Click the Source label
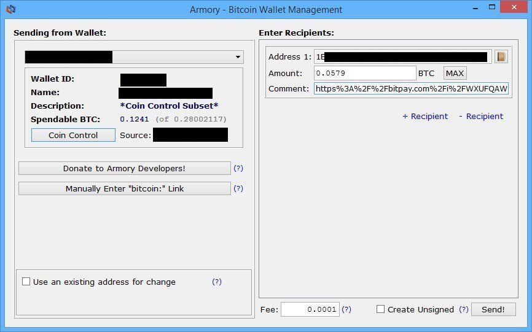Screen dimensions: 532x332 (x=135, y=135)
